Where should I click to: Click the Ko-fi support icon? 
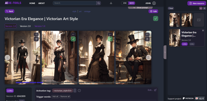click(200, 98)
